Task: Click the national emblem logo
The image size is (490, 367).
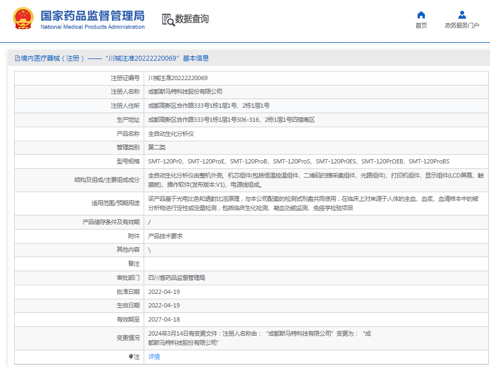Action: (23, 18)
